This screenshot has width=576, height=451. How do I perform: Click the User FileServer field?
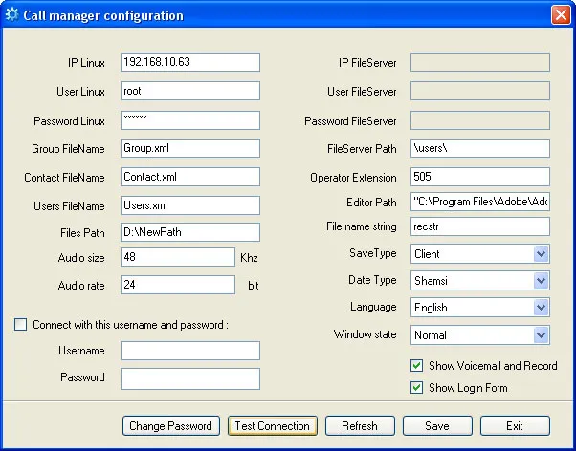[480, 91]
